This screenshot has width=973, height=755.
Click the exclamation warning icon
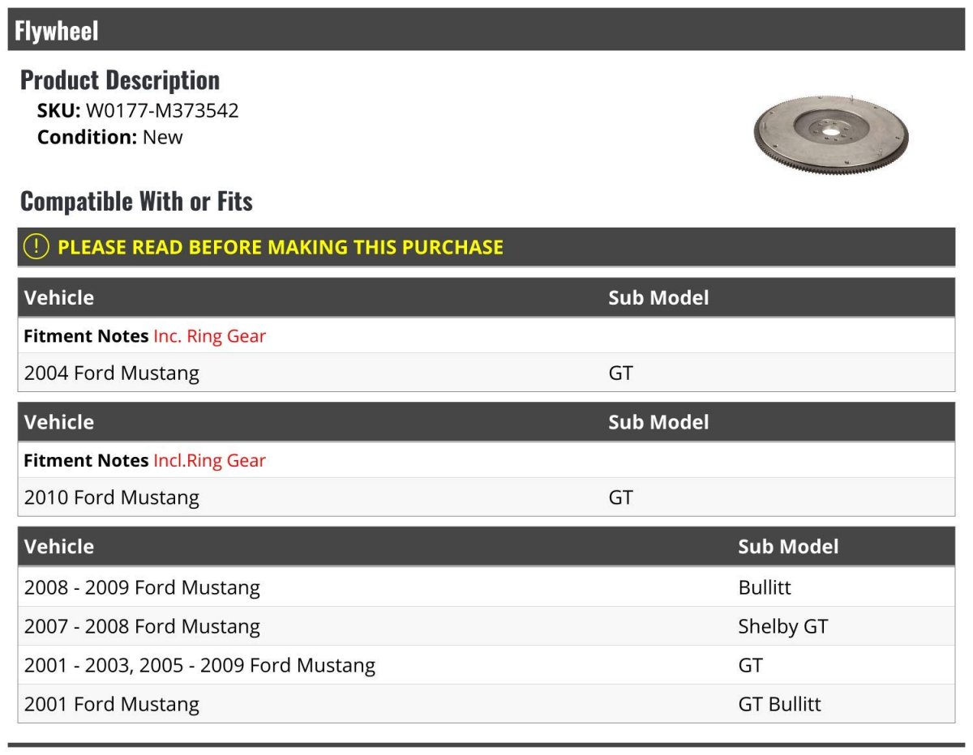pyautogui.click(x=36, y=247)
